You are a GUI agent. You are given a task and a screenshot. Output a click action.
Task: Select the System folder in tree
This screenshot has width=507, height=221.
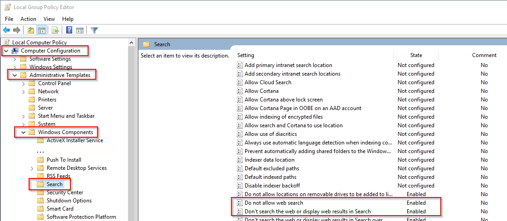pos(47,124)
